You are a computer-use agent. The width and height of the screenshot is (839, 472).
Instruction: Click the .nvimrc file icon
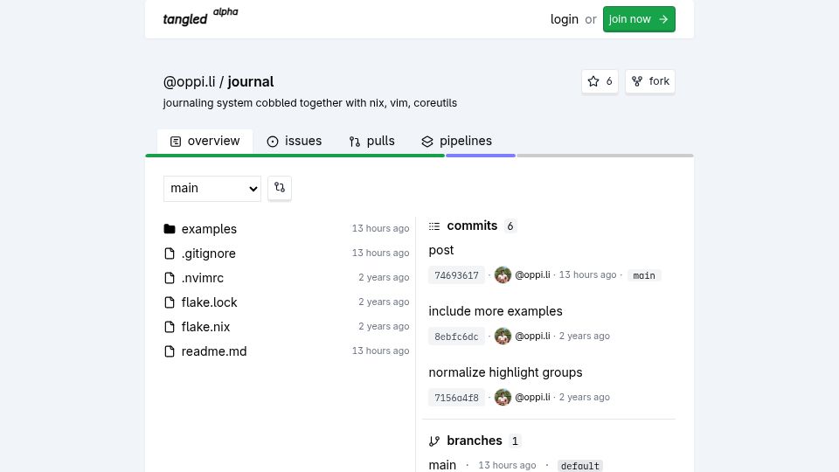tap(170, 278)
